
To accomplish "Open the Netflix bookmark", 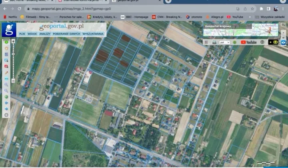I will pyautogui.click(x=10, y=17).
